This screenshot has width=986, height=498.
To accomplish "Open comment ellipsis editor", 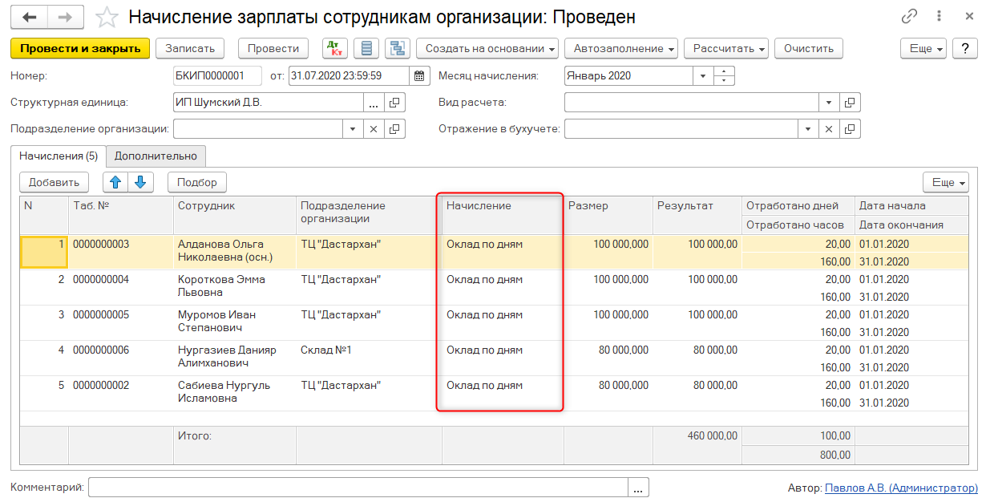I will pos(639,488).
